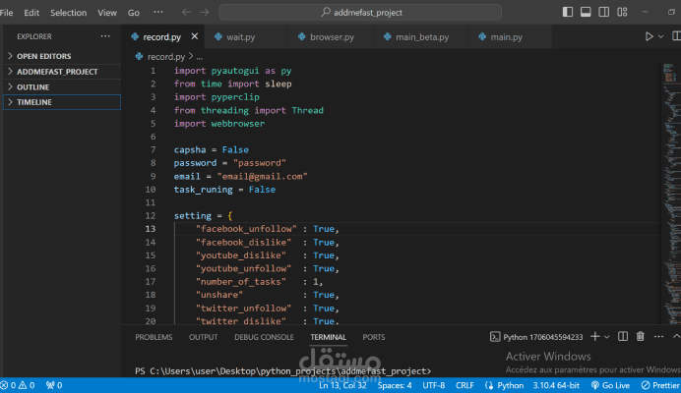This screenshot has width=681, height=393.
Task: Click the breadcrumb ellipsis after record.py
Action: (x=200, y=57)
